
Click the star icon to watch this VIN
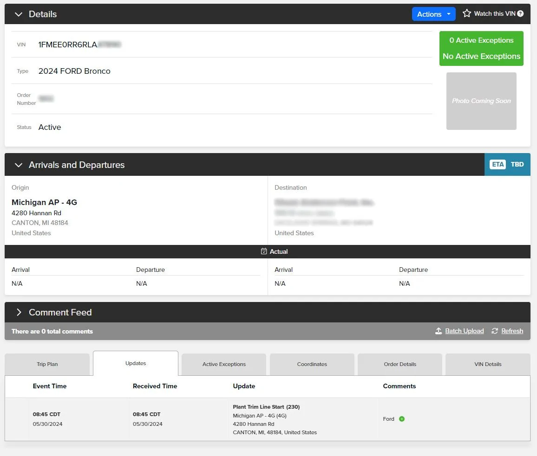(x=466, y=13)
